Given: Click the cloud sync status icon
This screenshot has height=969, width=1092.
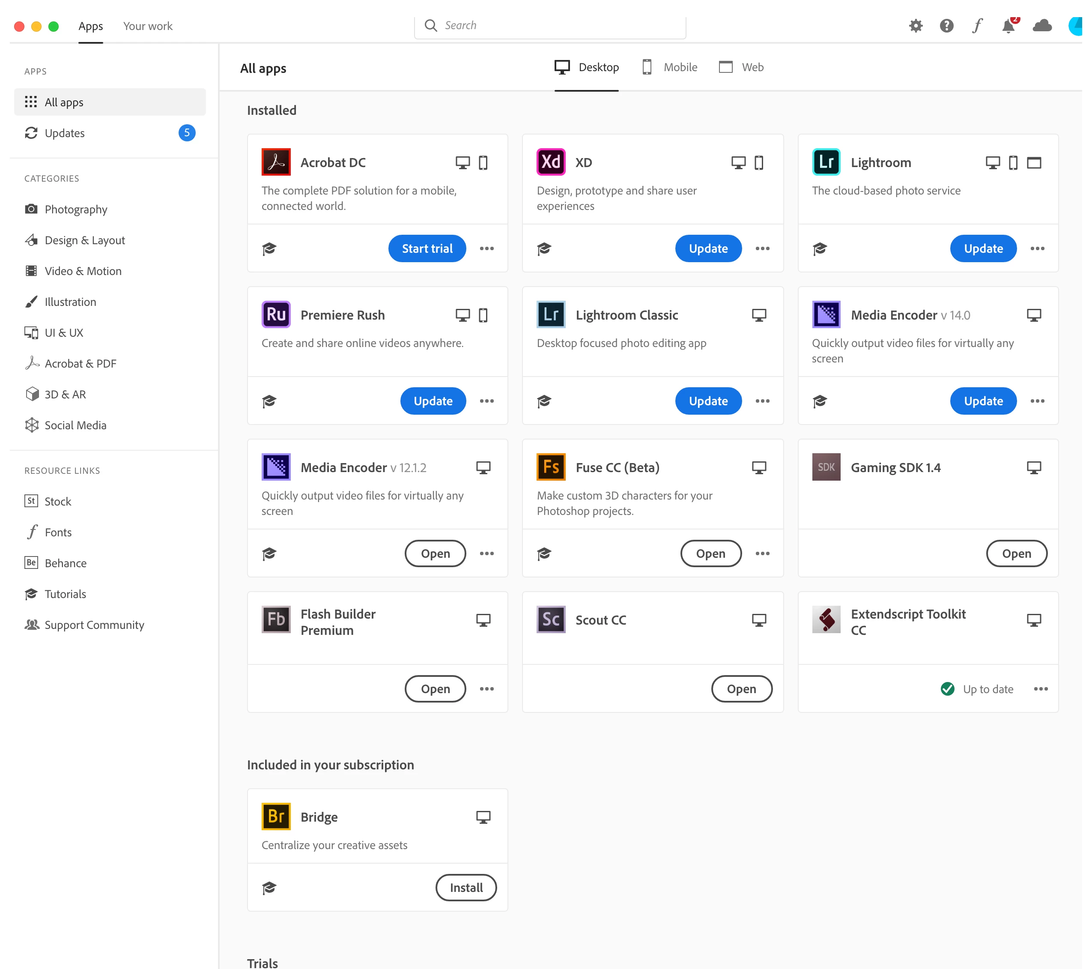Looking at the screenshot, I should [x=1042, y=26].
